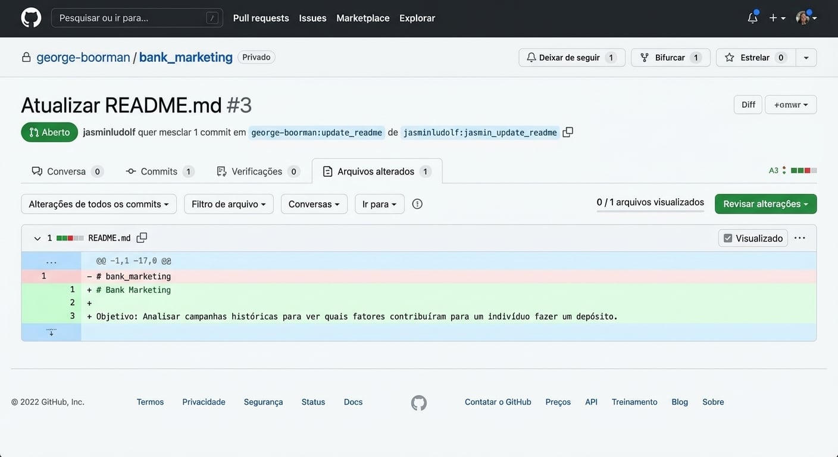Click the info icon beside Ir para
The image size is (838, 457).
point(417,204)
